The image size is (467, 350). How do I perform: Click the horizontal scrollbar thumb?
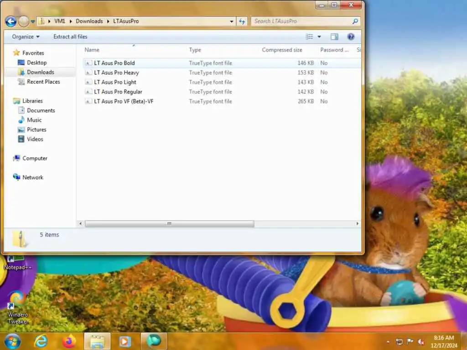point(170,223)
